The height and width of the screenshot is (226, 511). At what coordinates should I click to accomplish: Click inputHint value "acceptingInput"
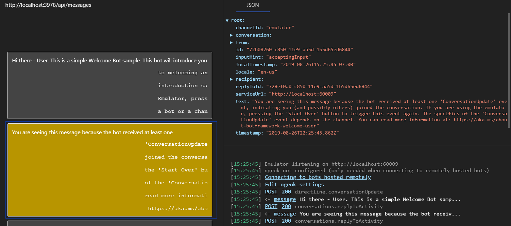[x=288, y=57]
